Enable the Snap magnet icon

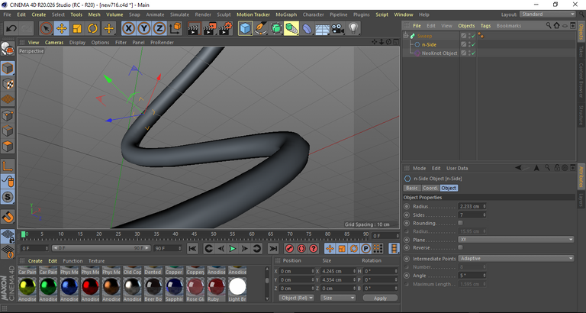8,217
